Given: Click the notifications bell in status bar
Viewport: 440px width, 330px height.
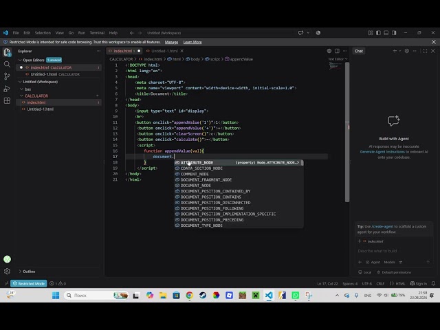Looking at the screenshot, I should pos(434,283).
